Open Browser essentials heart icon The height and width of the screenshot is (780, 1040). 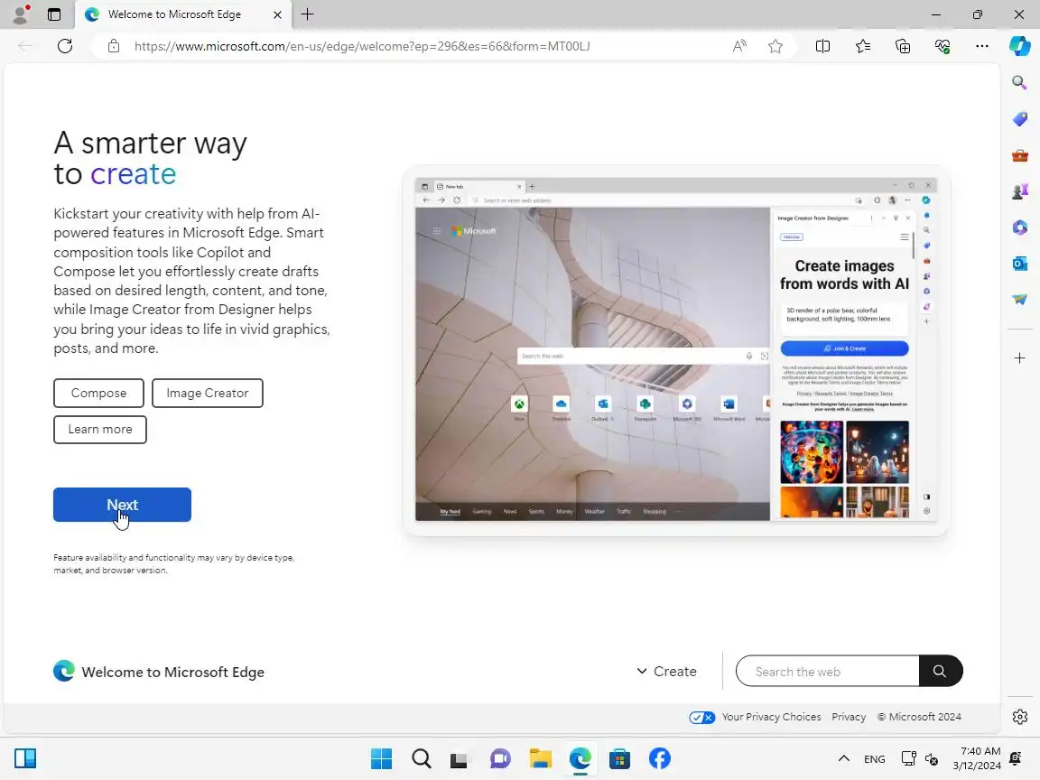[x=942, y=46]
